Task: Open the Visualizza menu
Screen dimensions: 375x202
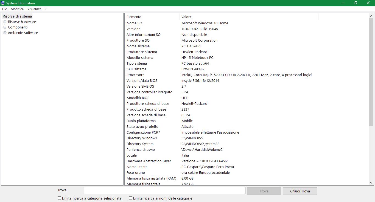Action: pyautogui.click(x=34, y=9)
